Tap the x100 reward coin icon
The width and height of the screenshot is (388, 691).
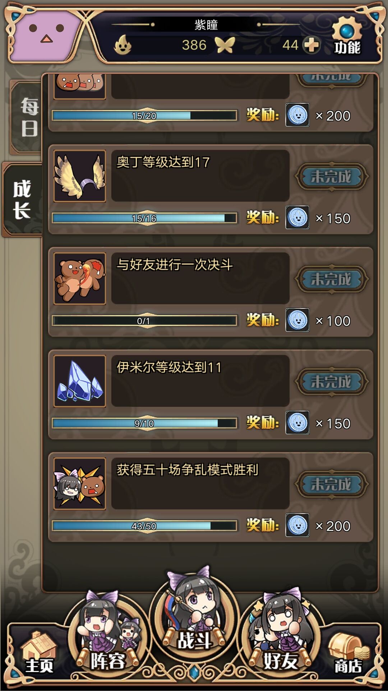coord(297,320)
